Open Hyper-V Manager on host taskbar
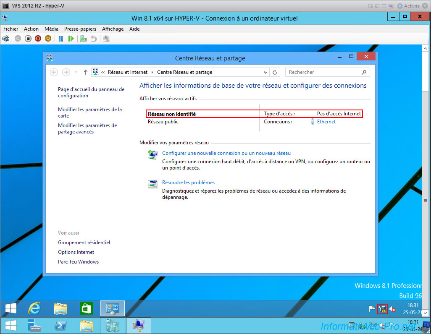The width and height of the screenshot is (431, 334). [x=113, y=326]
